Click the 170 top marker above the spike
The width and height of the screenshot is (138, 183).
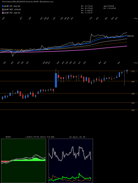91,18
